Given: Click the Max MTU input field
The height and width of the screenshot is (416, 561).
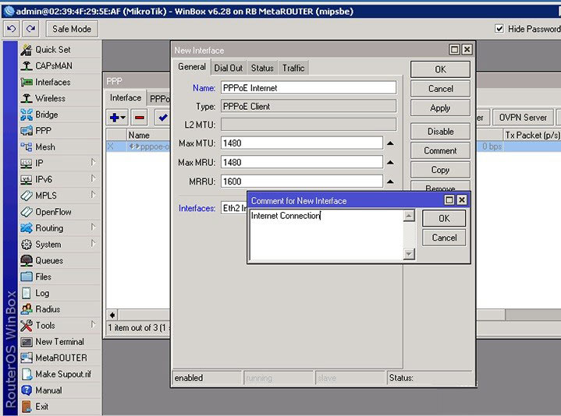Looking at the screenshot, I should 302,143.
